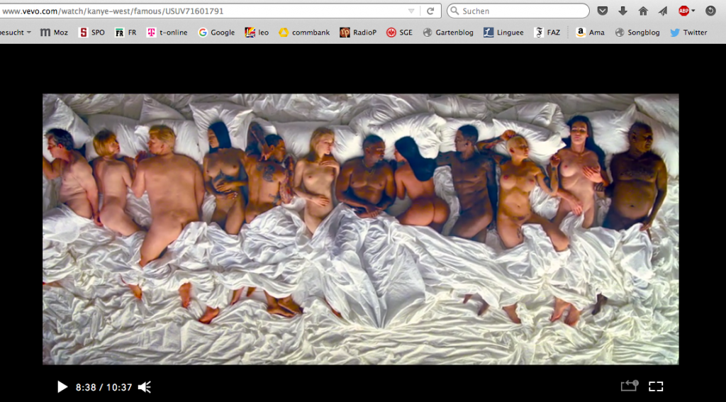The image size is (726, 402).
Task: Click the video frame to toggle playback
Action: click(361, 229)
